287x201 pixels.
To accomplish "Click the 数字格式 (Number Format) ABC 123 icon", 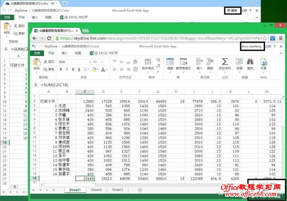I will point(148,62).
